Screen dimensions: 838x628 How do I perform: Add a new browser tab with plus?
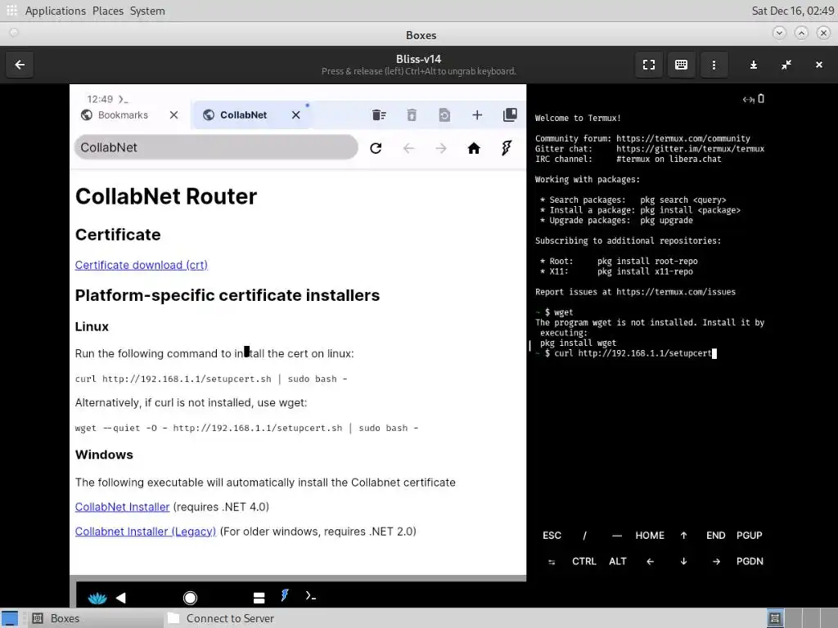477,114
